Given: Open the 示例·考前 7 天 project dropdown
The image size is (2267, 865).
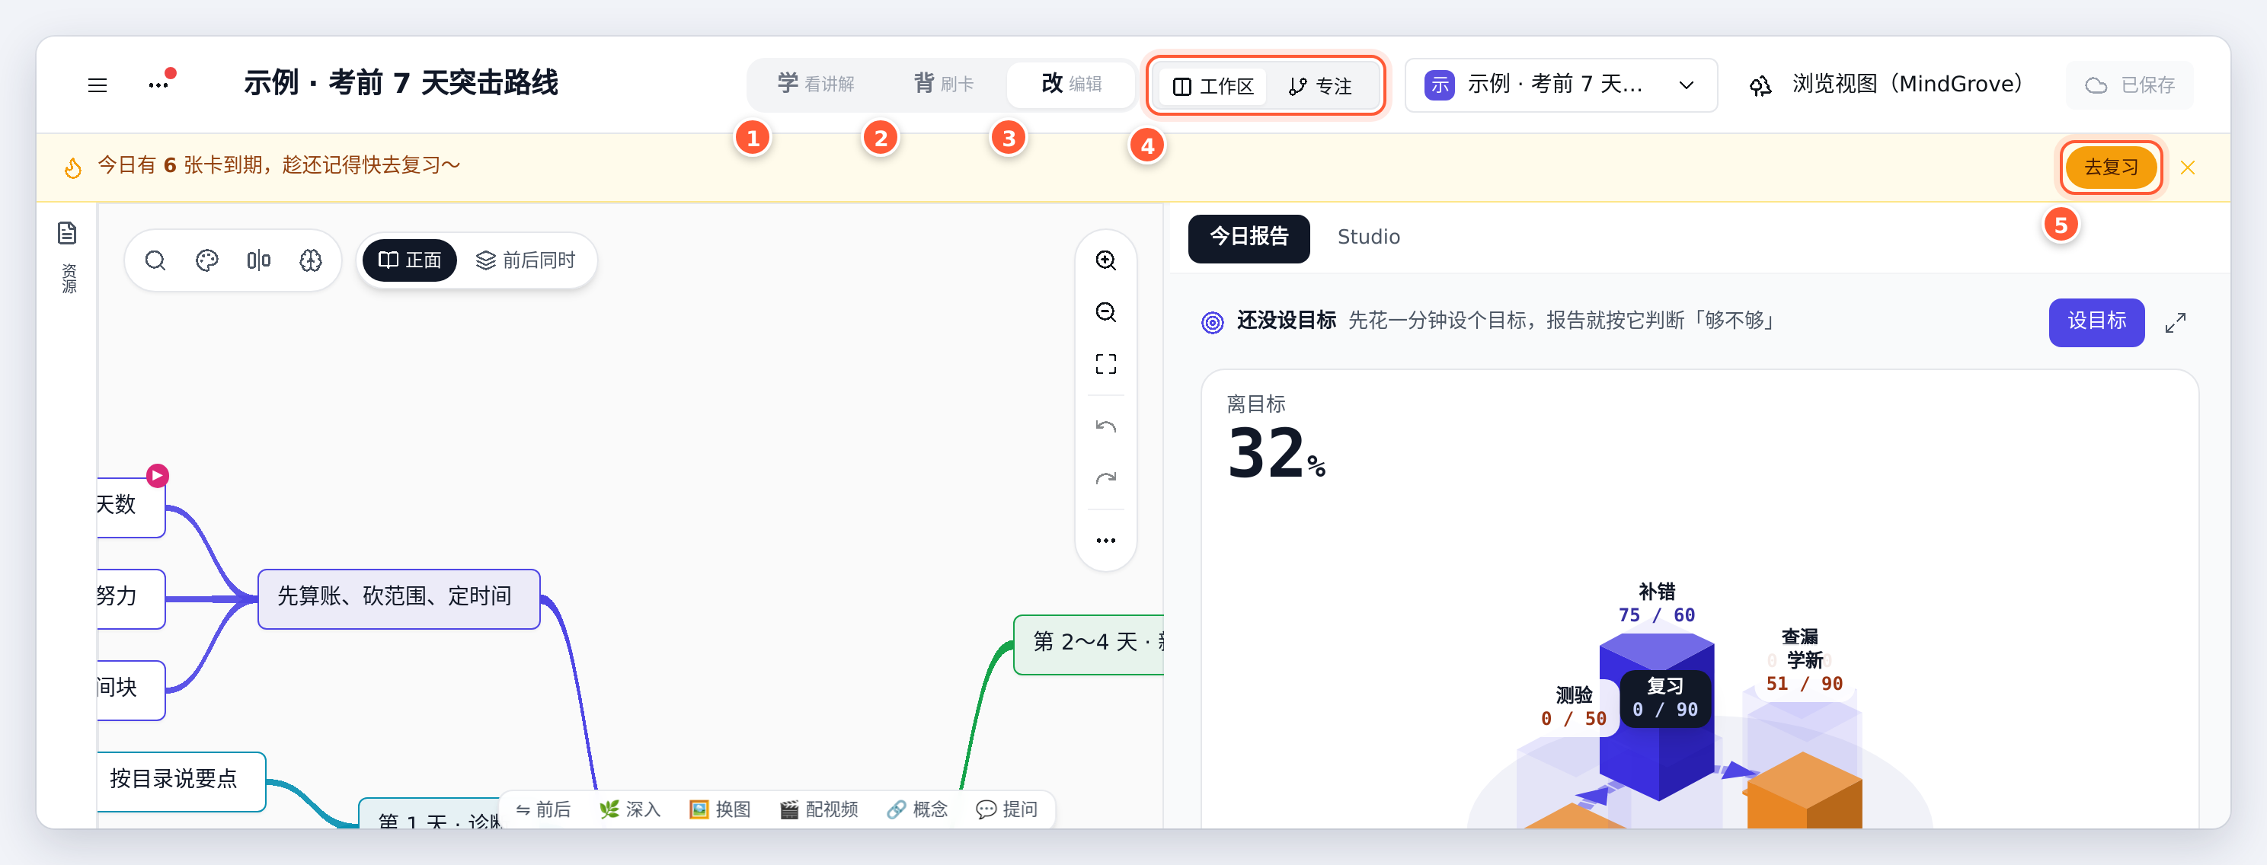Looking at the screenshot, I should pos(1560,85).
